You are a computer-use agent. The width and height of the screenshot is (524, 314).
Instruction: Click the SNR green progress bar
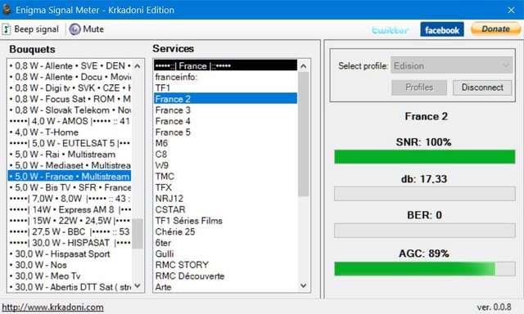click(424, 157)
